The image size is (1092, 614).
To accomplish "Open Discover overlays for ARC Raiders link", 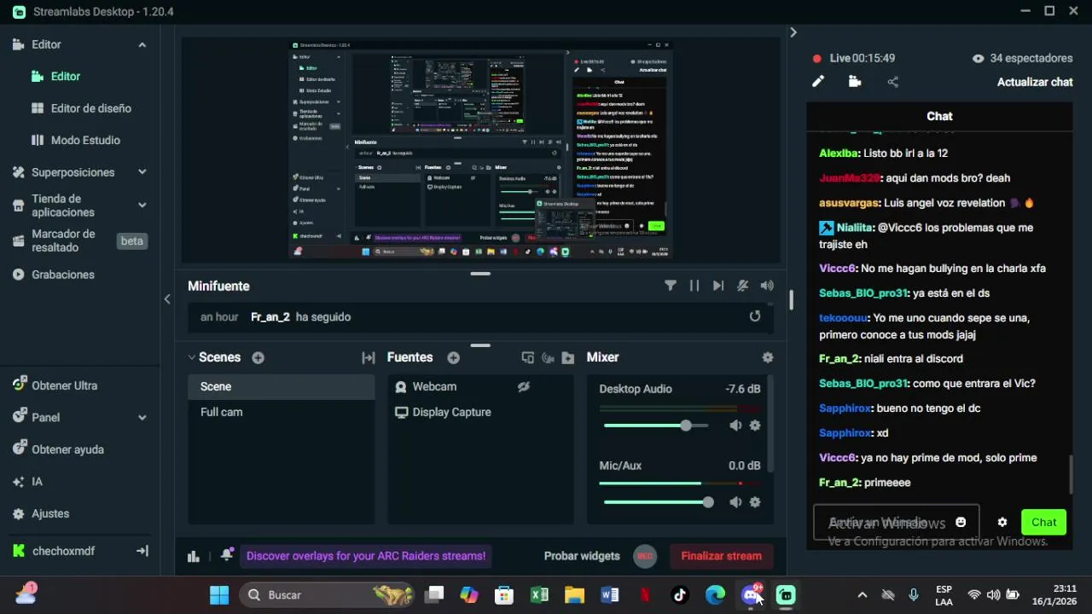I will pos(366,556).
